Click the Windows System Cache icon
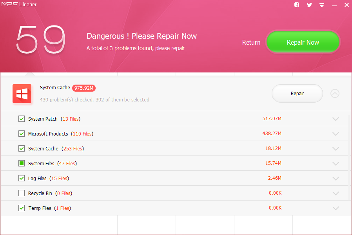 22,94
